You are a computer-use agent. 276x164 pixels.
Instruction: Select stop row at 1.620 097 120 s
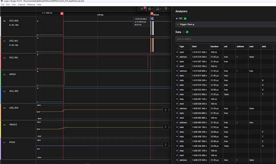click(x=226, y=99)
